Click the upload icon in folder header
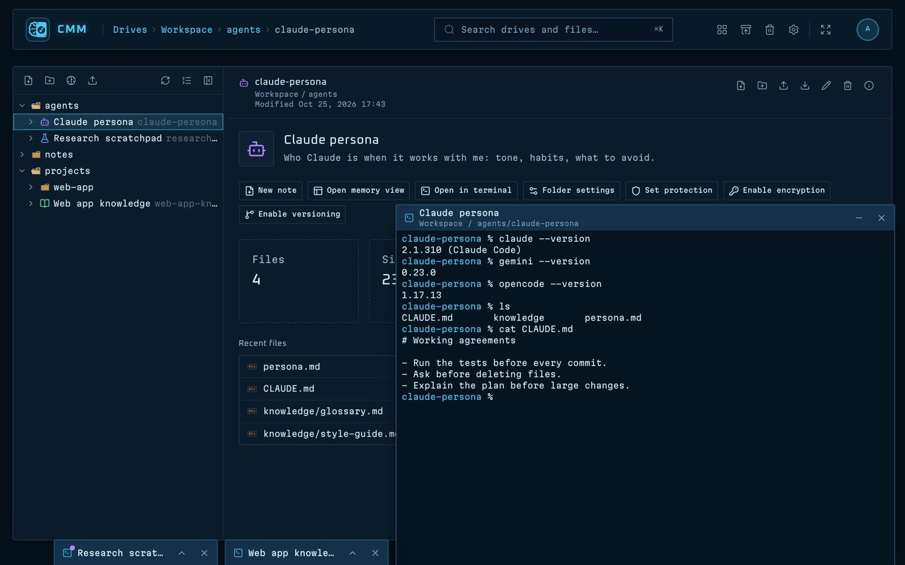Screen dimensions: 905x565 click(x=783, y=86)
